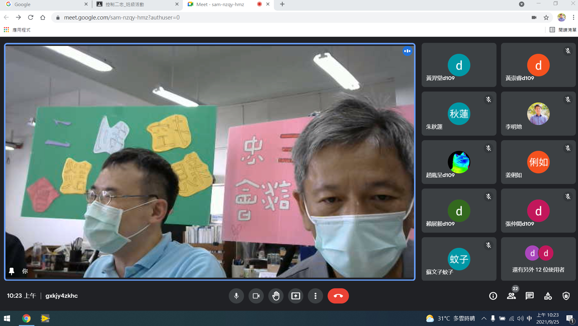
Task: Show the other 12 participants
Action: click(538, 259)
